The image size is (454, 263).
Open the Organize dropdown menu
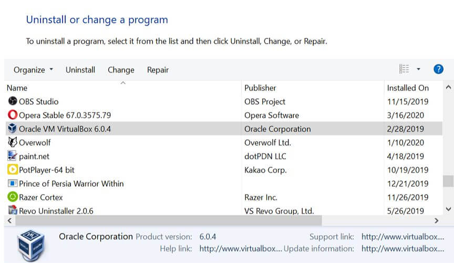[33, 70]
